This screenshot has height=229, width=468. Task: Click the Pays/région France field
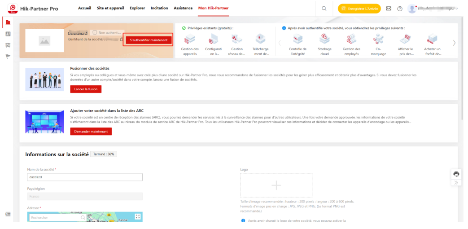click(x=85, y=197)
